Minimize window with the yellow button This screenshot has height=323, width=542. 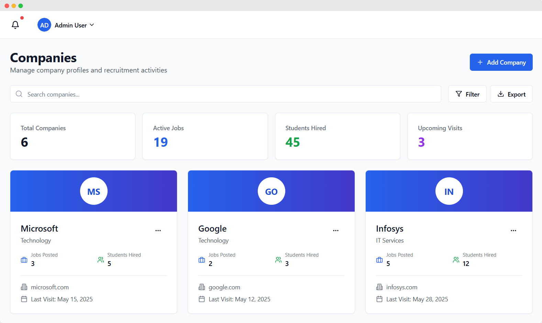pyautogui.click(x=14, y=6)
